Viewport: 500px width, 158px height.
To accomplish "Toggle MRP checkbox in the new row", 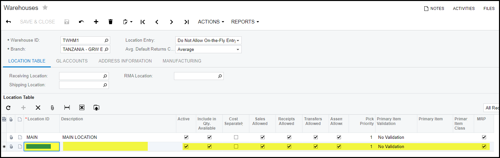I will click(484, 146).
